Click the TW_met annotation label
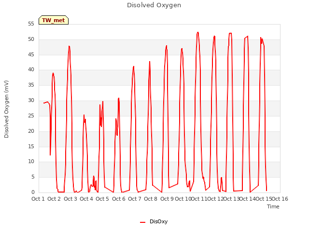The image size is (309, 231). [54, 20]
